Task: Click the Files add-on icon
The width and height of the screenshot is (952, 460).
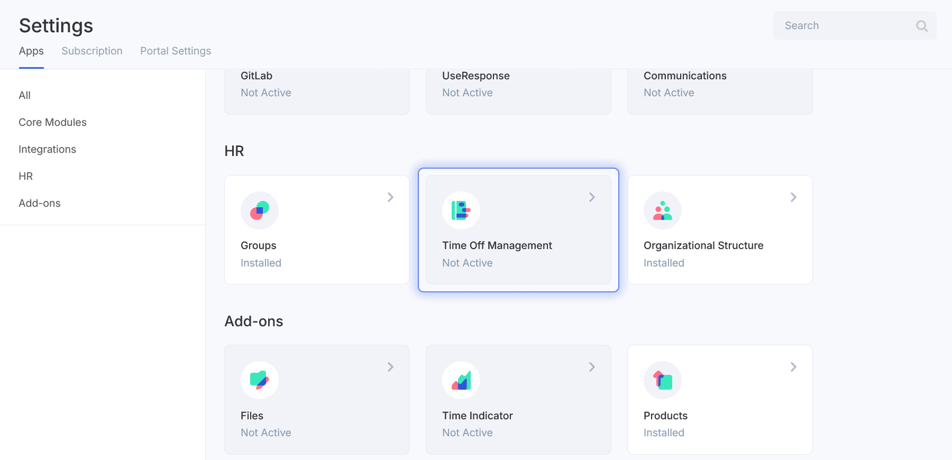Action: 259,380
